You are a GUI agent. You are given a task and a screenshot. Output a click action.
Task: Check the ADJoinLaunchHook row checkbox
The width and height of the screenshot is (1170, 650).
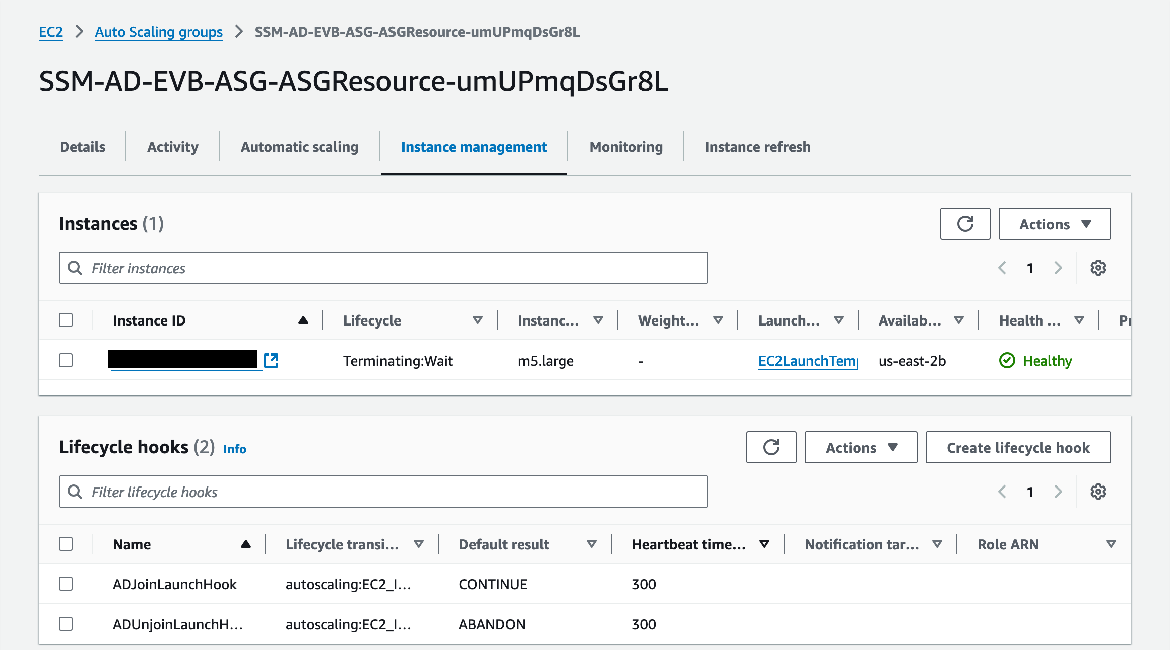(66, 584)
